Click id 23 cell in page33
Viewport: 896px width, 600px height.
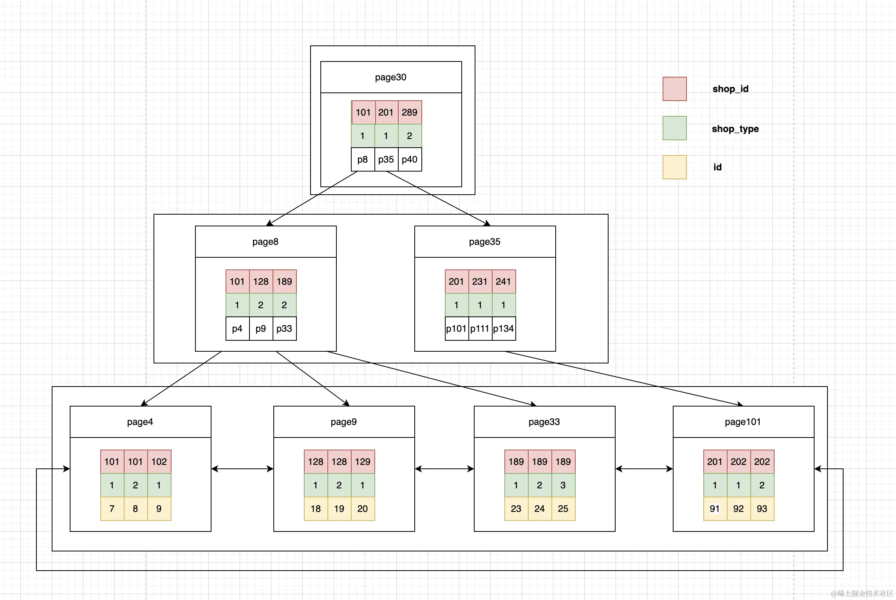point(517,509)
